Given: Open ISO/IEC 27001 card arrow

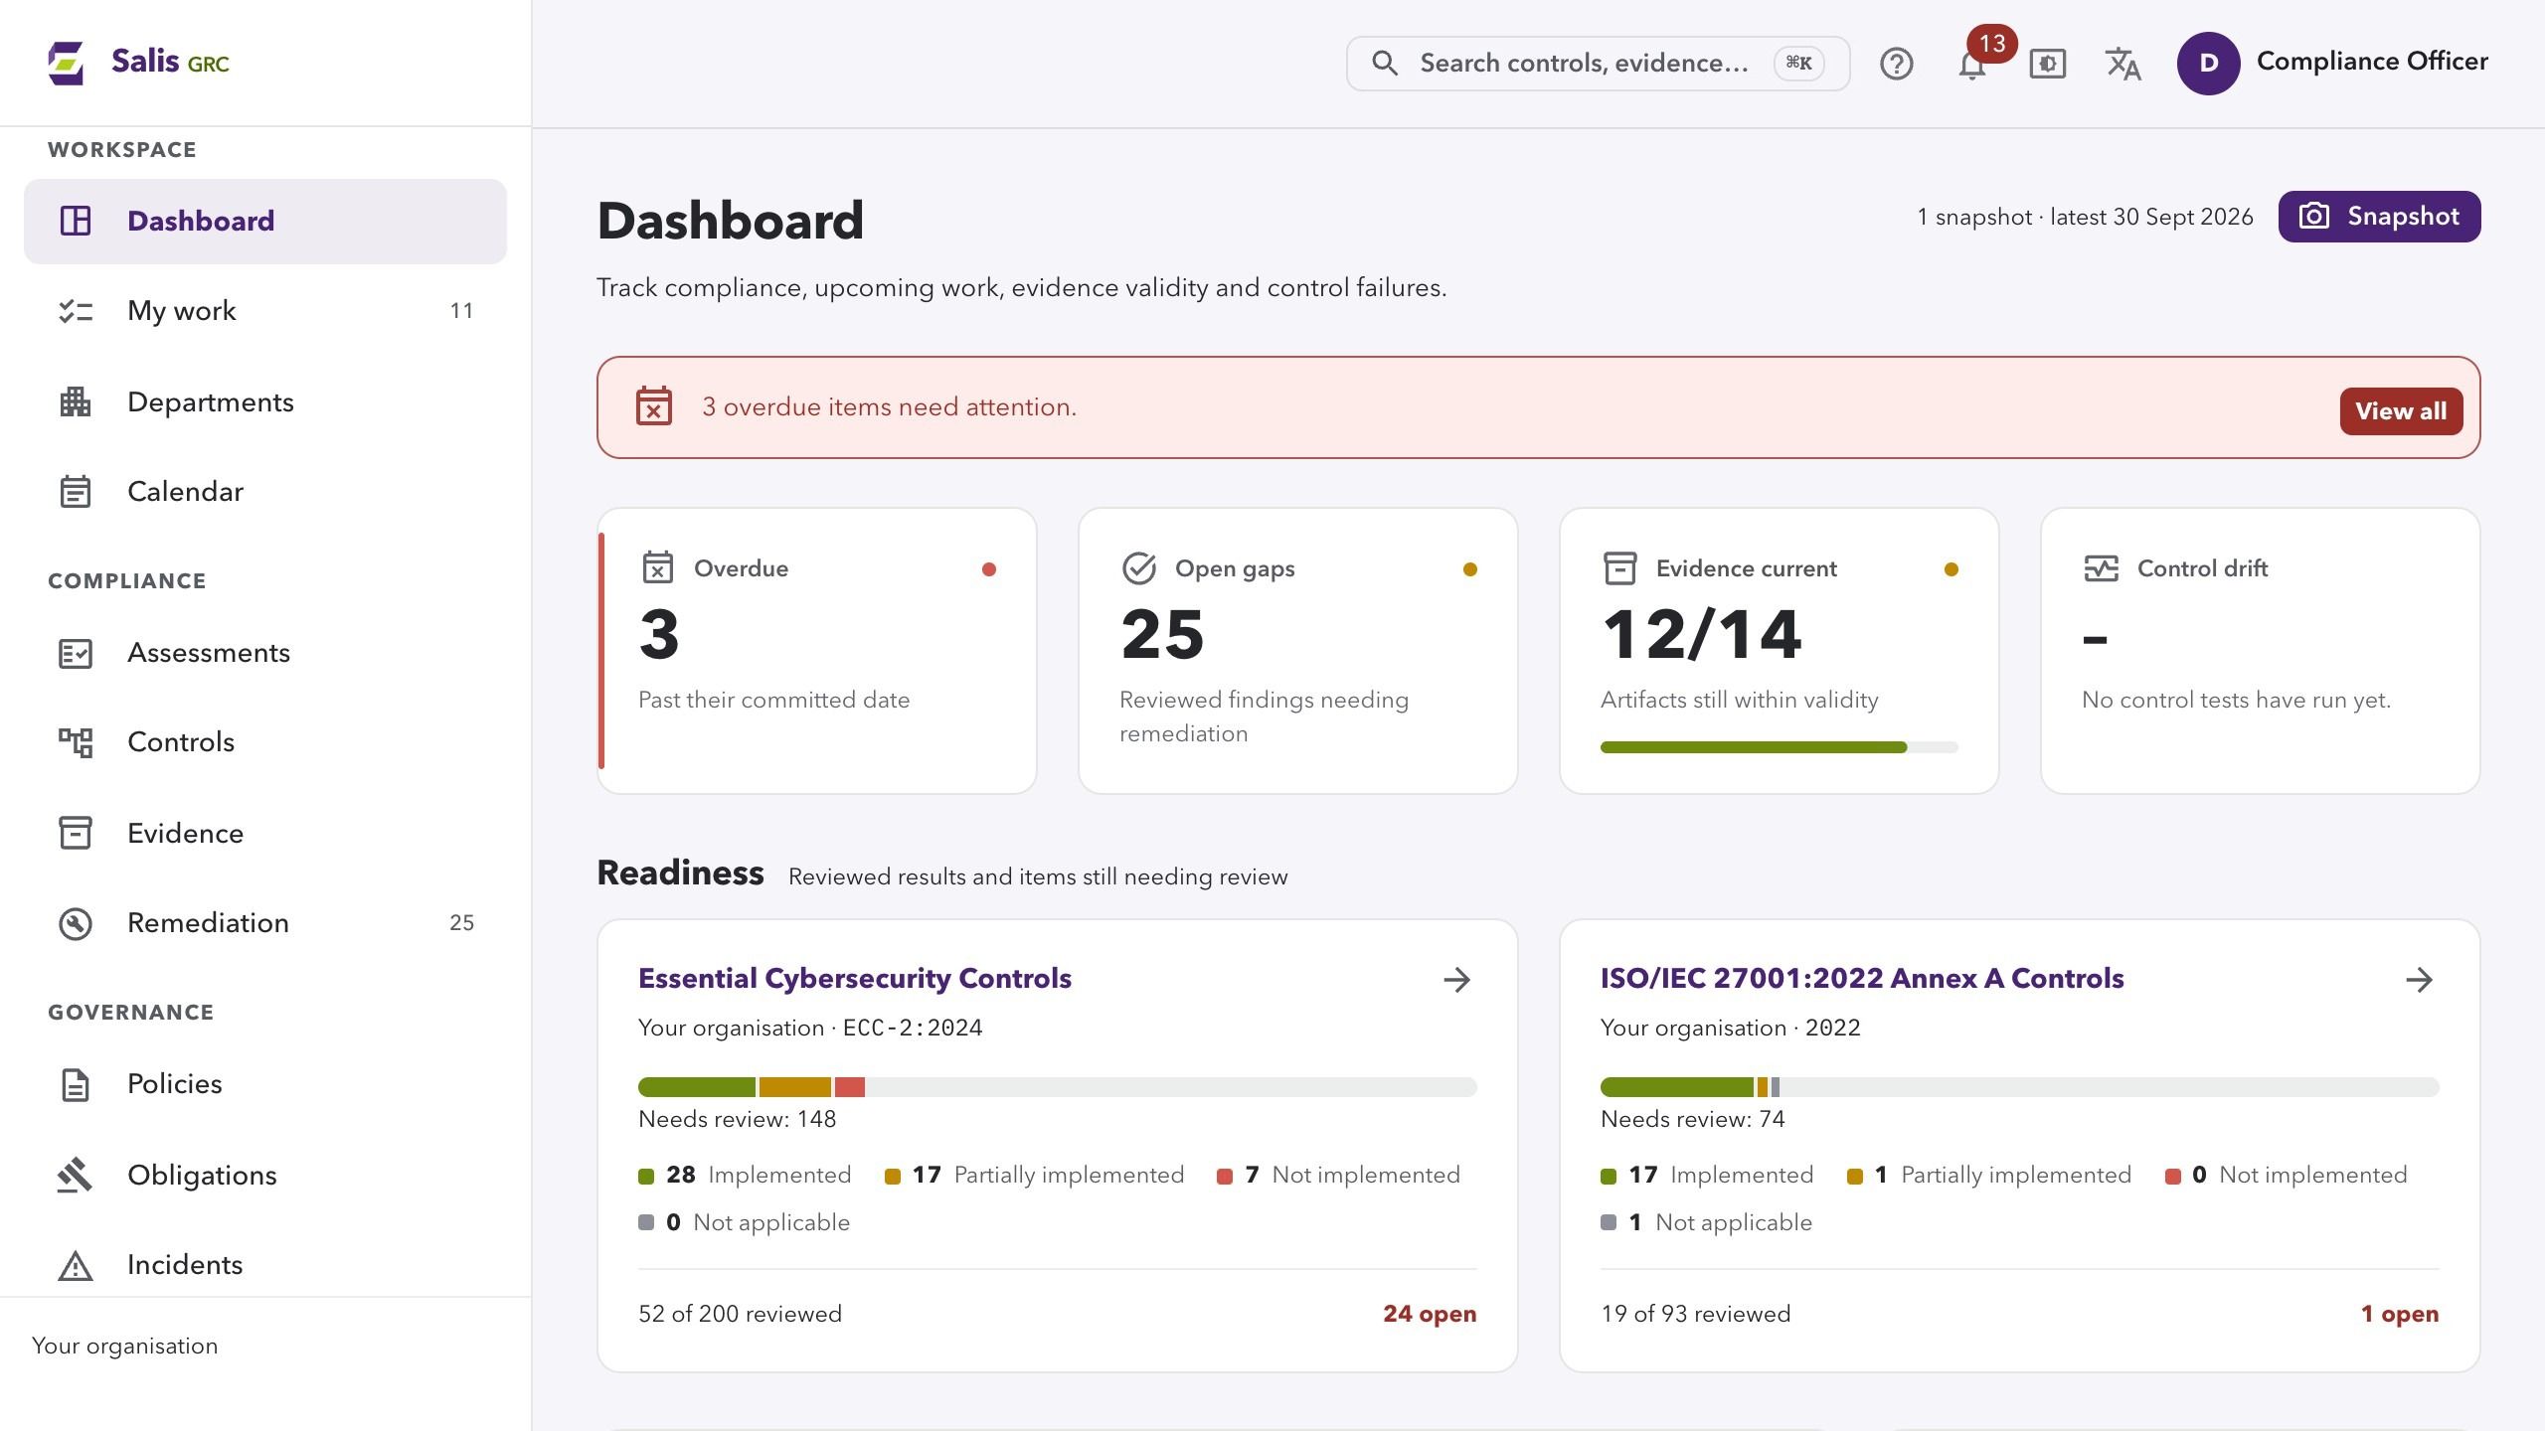Looking at the screenshot, I should pos(2419,980).
